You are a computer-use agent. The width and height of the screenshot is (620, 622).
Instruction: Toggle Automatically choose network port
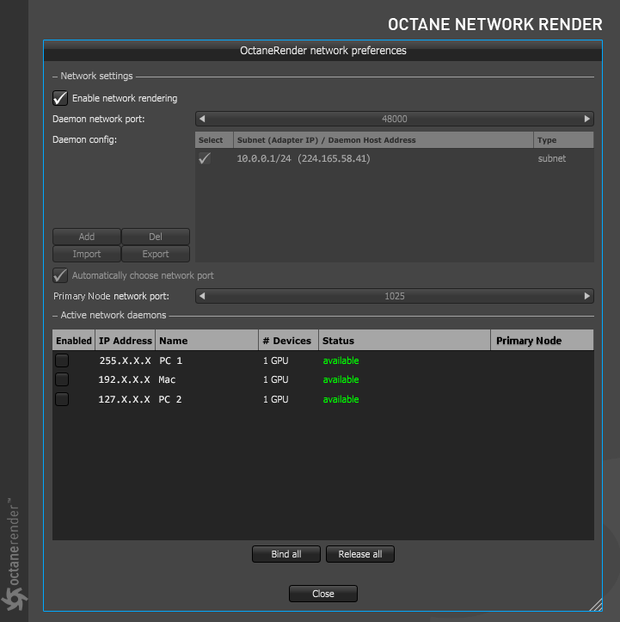pos(60,275)
